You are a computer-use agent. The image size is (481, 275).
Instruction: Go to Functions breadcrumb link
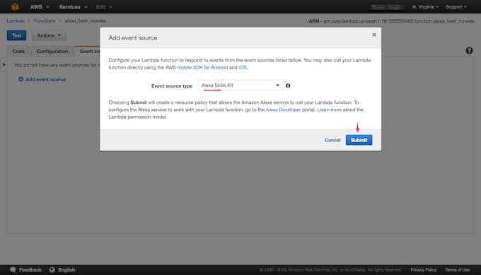(45, 21)
